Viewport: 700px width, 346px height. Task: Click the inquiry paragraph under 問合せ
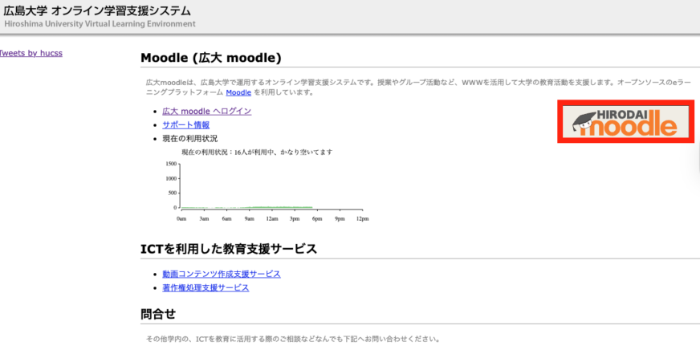pyautogui.click(x=292, y=339)
